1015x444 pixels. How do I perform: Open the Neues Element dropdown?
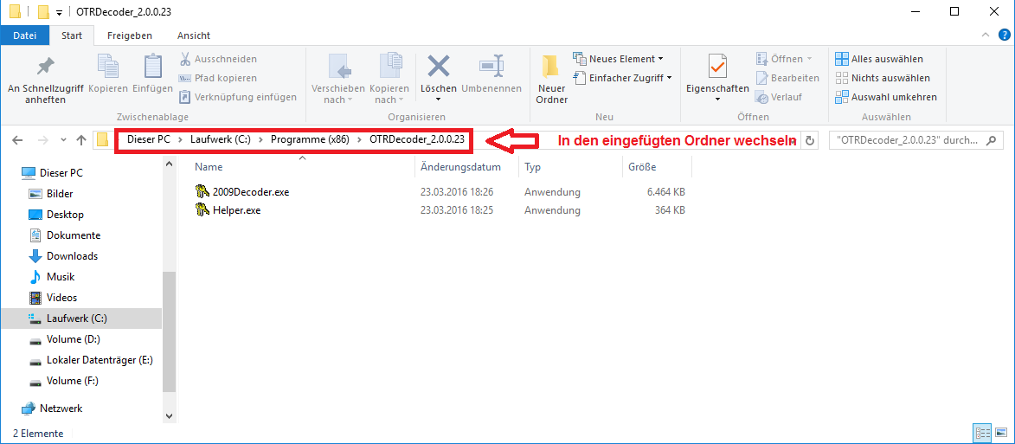tap(619, 59)
